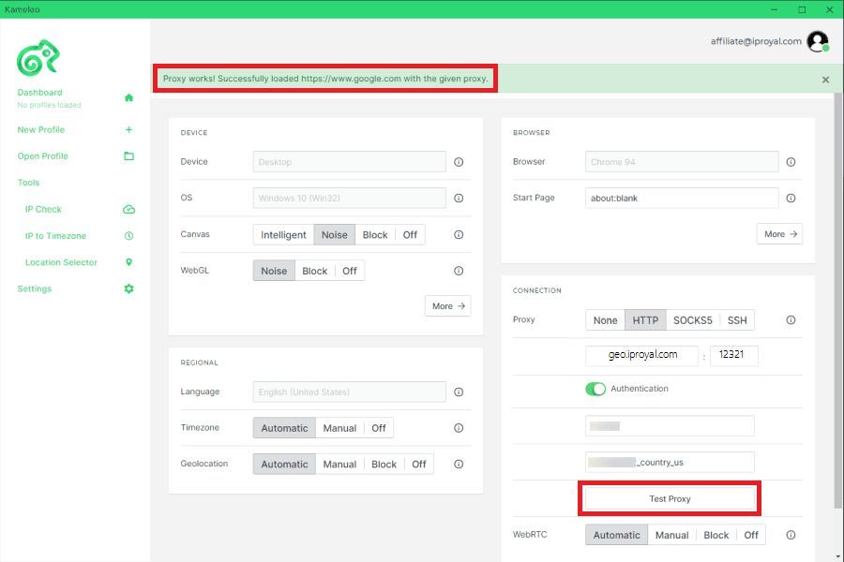
Task: Show info for the Timezone setting
Action: tap(459, 428)
